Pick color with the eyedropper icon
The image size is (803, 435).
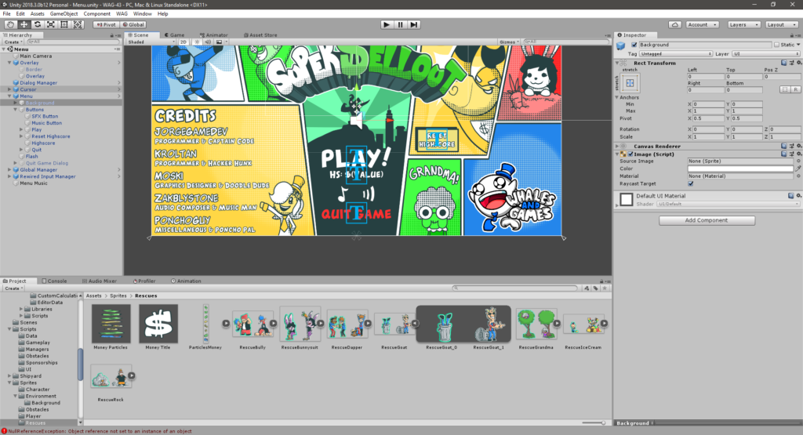798,169
